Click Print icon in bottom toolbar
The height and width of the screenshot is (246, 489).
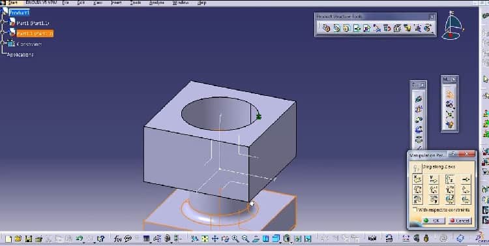(x=38, y=239)
